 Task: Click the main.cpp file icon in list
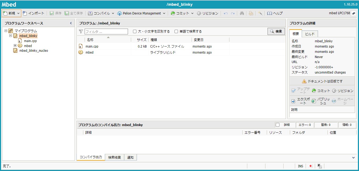(x=81, y=46)
